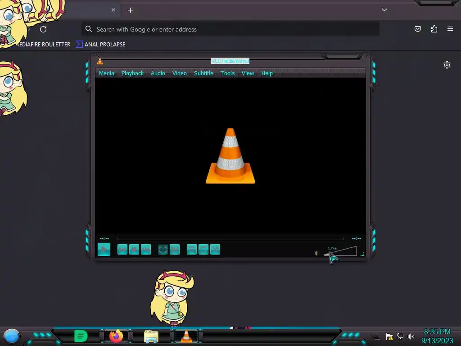461x346 pixels.
Task: Open File Explorer from the taskbar
Action: (x=151, y=336)
